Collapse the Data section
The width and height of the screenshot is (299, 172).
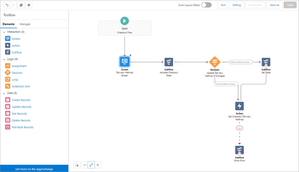(x=4, y=93)
